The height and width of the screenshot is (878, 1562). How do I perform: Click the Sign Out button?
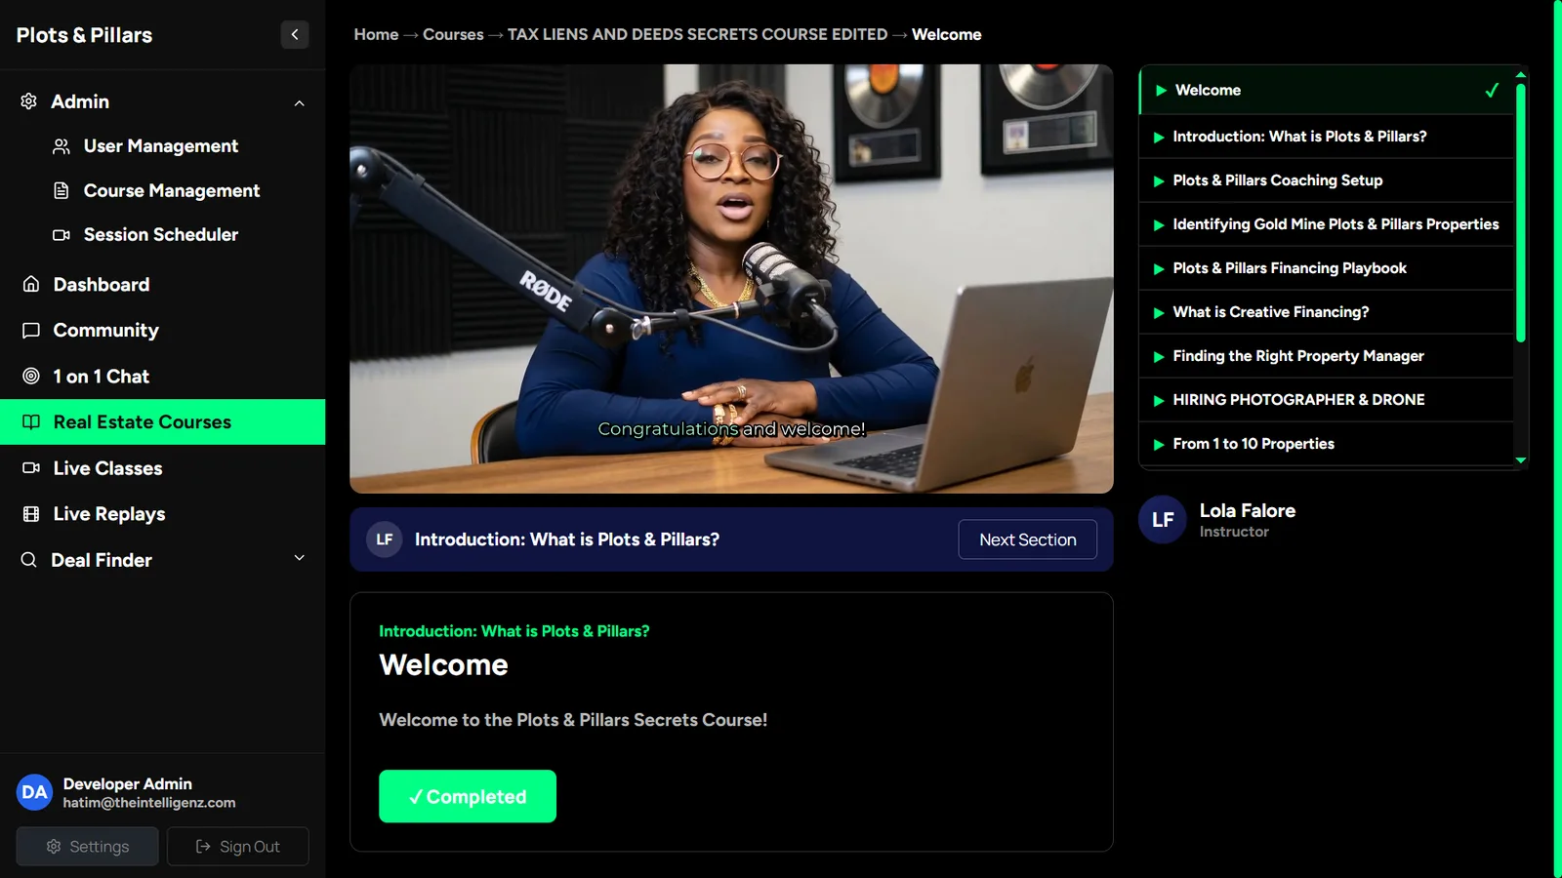[238, 847]
